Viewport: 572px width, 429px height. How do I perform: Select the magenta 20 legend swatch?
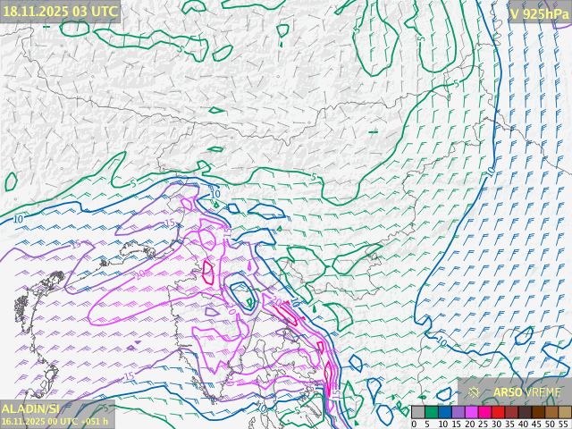click(x=471, y=412)
